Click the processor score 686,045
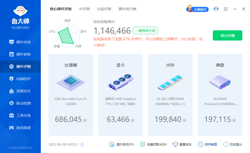Viewport: 250px width, 153px height. pyautogui.click(x=68, y=119)
